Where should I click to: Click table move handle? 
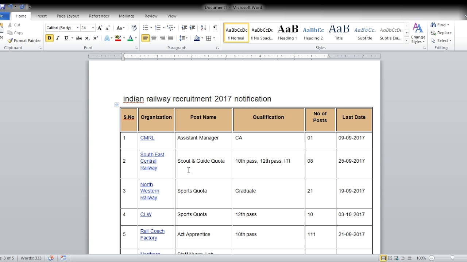117,105
